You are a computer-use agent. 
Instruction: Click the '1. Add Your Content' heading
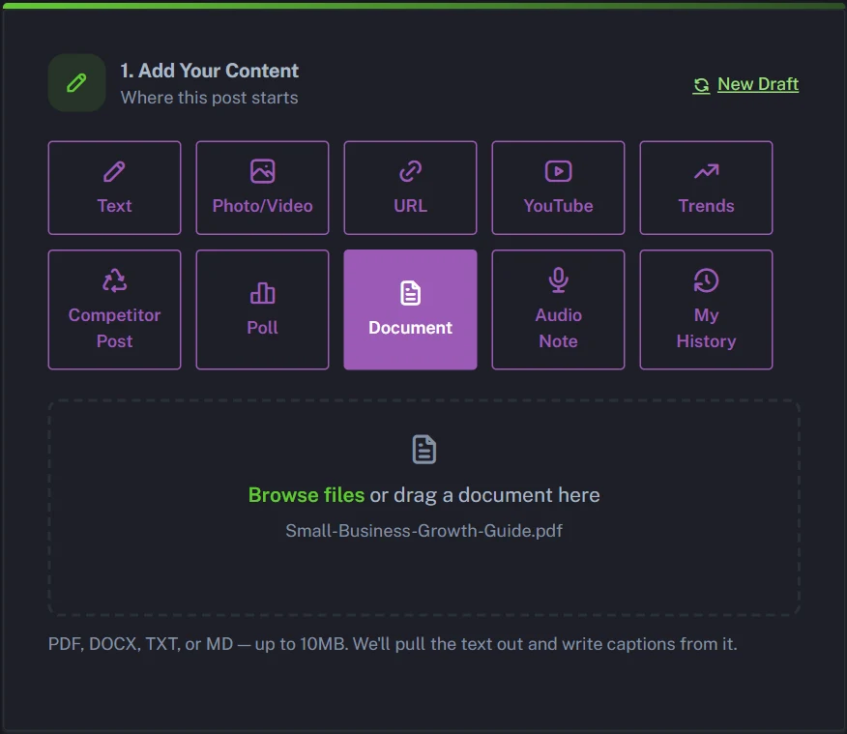click(x=209, y=71)
